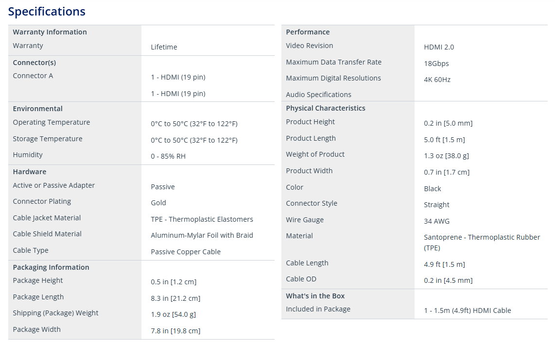Click the Physical Characteristics header

tap(326, 108)
